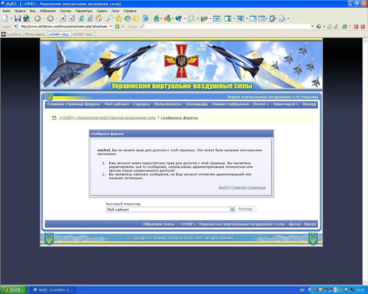Open the Файл menu

6,11
